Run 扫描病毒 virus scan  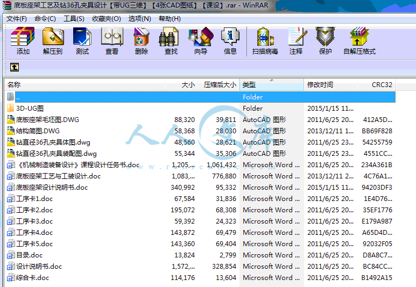tap(265, 41)
